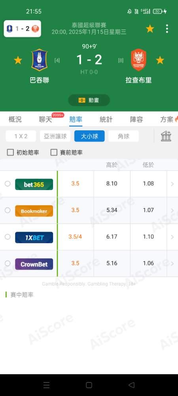Open the 動畫 live animation button
The image size is (178, 396).
pos(89,100)
